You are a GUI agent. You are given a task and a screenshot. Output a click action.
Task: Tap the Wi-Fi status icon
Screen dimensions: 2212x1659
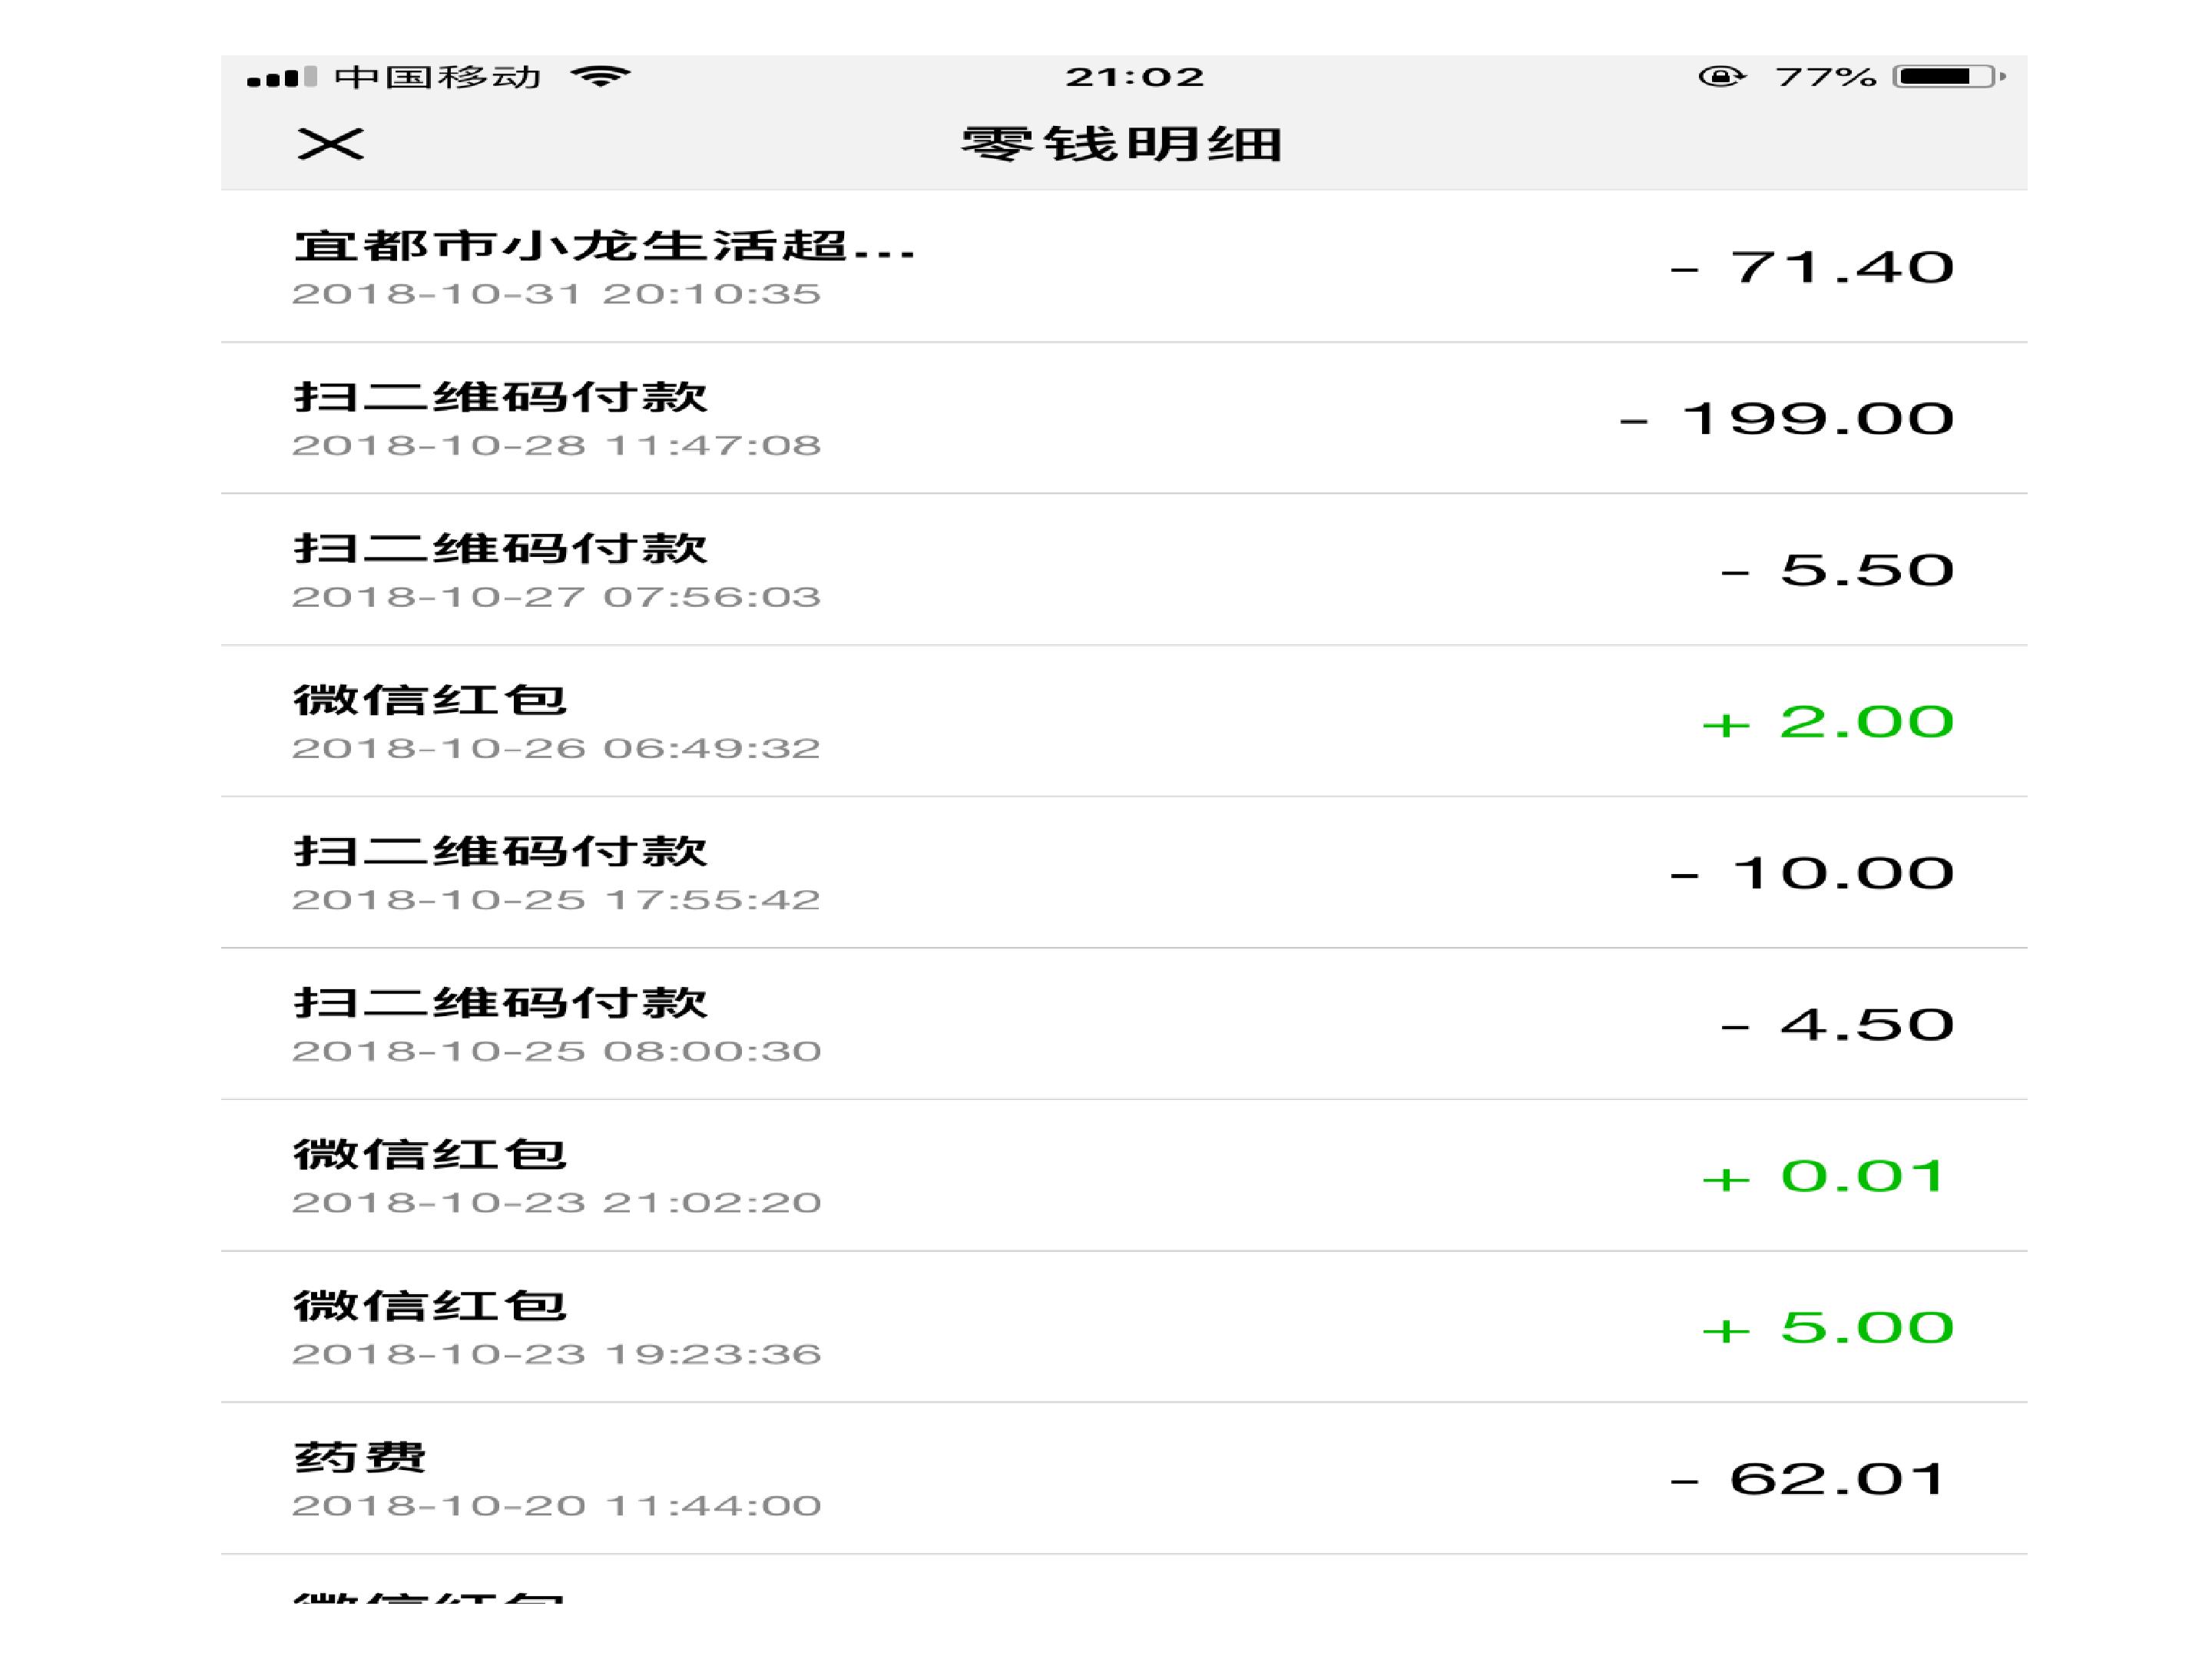tap(600, 76)
